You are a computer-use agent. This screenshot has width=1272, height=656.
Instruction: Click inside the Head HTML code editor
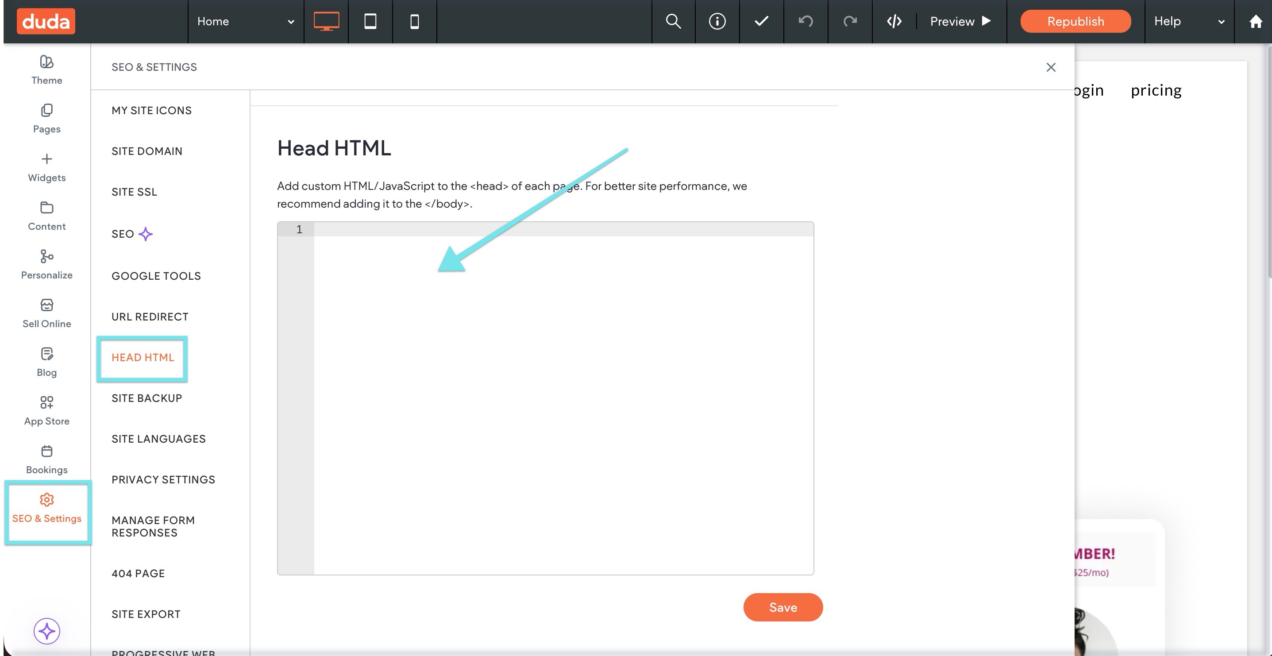pos(563,395)
